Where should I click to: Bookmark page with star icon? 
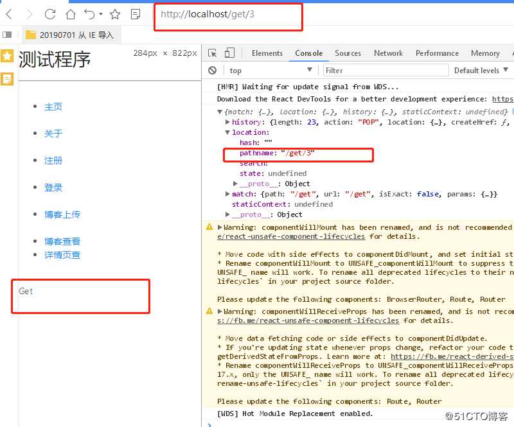pyautogui.click(x=115, y=14)
